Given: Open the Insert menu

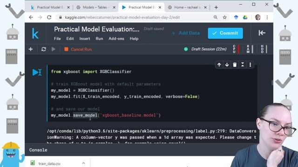Looking at the screenshot, I should pos(85,39).
